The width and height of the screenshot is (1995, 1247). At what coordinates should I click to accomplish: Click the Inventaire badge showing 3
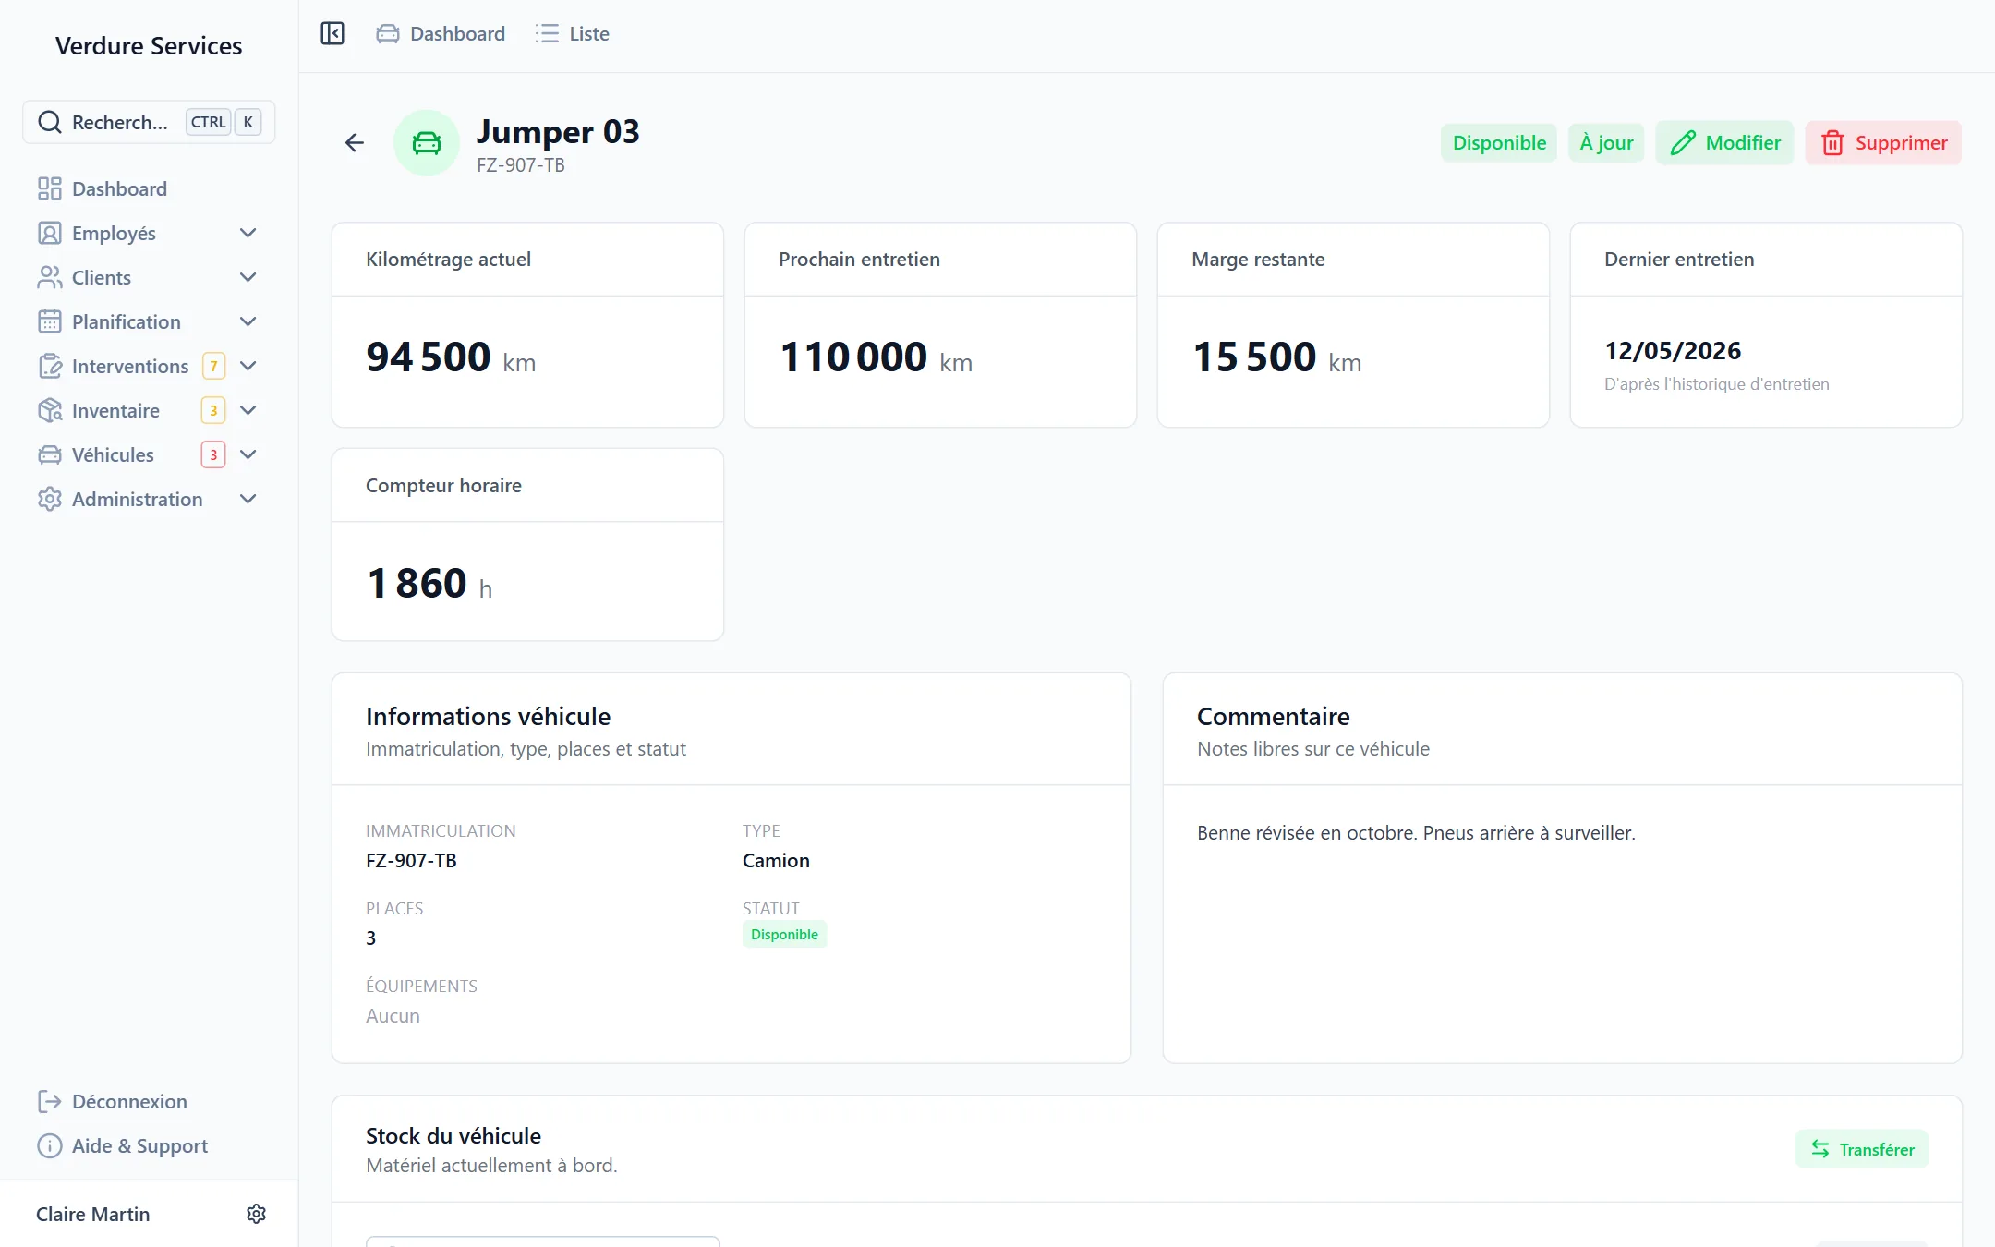(213, 410)
